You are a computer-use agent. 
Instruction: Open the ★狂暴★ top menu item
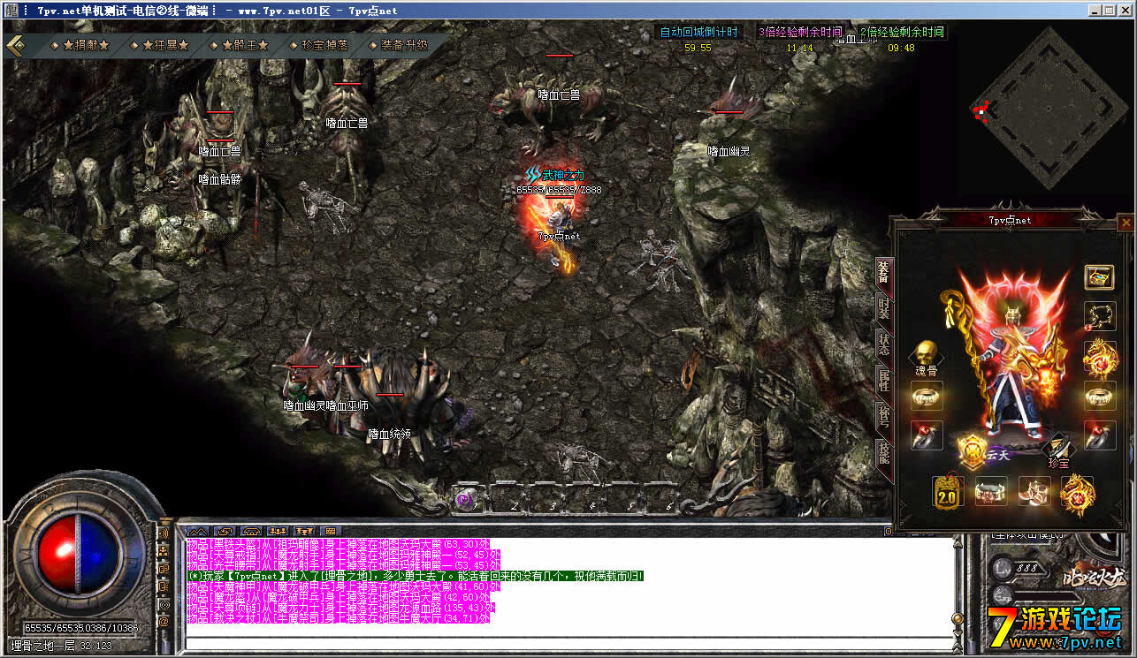(x=165, y=45)
